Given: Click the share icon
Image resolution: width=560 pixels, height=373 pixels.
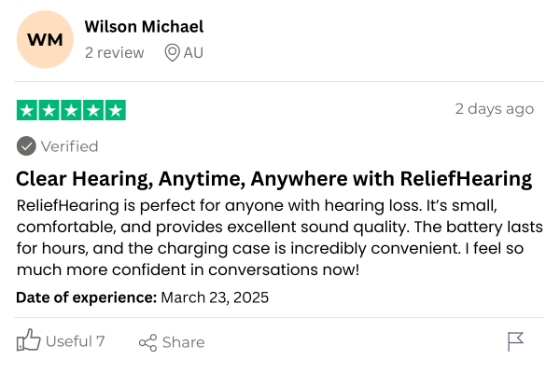Looking at the screenshot, I should coord(147,342).
